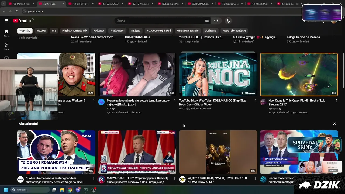The width and height of the screenshot is (345, 194).
Task: Switch to the ojwojtek browser tab
Action: (x=290, y=4)
